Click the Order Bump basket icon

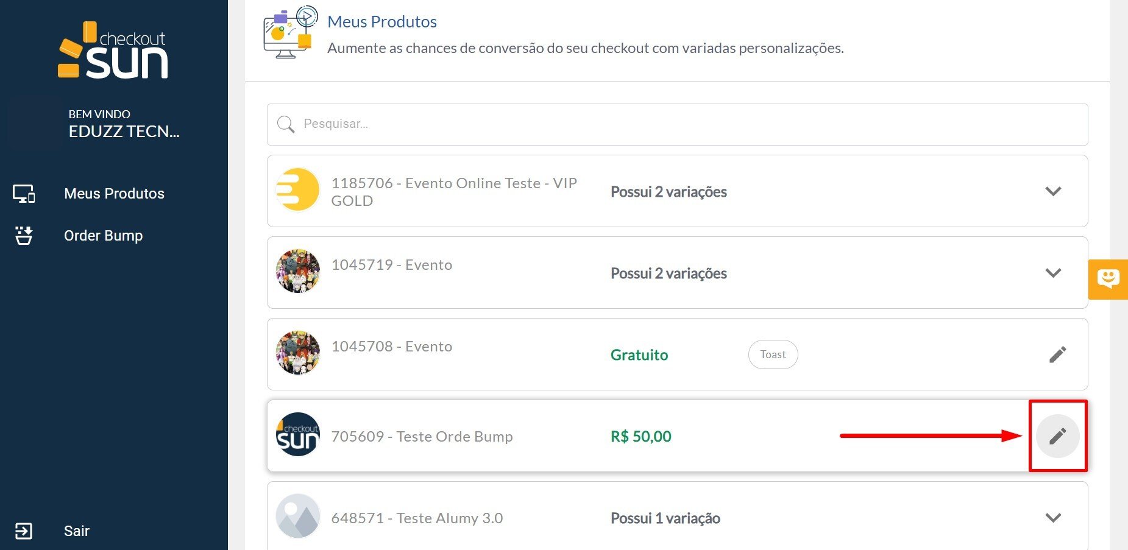click(x=24, y=236)
